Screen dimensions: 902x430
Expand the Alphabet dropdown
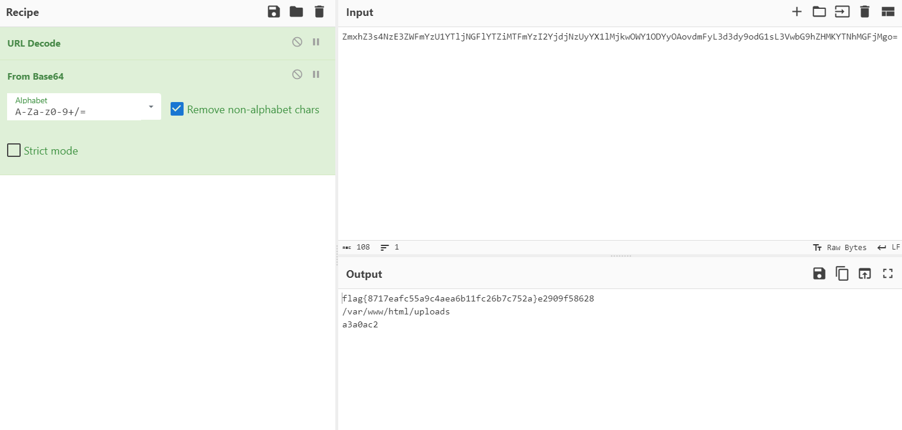[151, 107]
